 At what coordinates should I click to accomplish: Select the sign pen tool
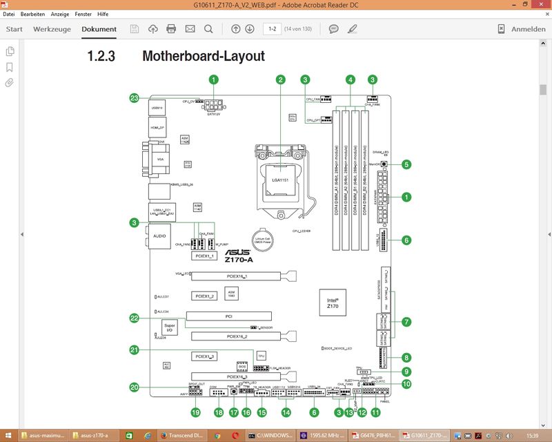353,29
